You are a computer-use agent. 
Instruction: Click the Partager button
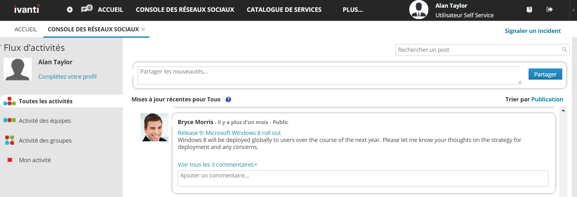click(545, 74)
